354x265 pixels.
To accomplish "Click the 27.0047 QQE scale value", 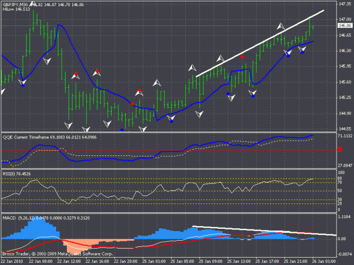I will pos(345,166).
